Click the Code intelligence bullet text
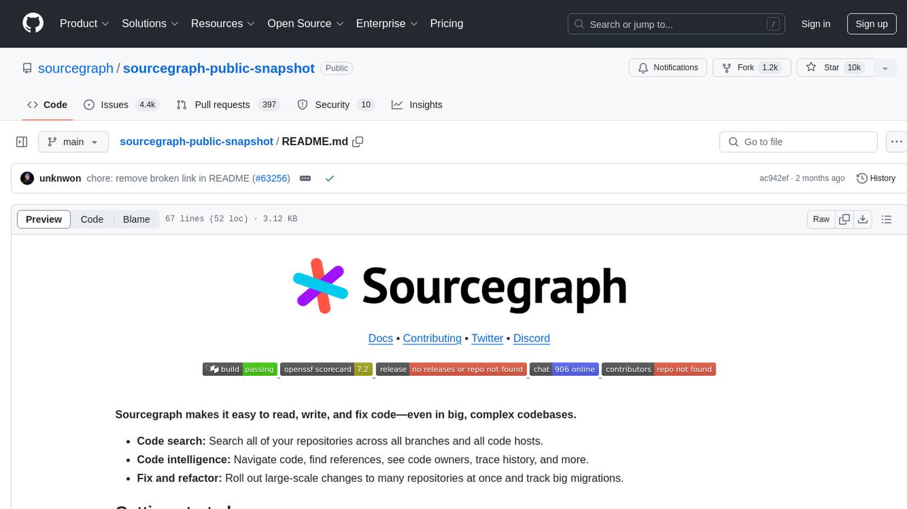The width and height of the screenshot is (907, 509). 363,459
